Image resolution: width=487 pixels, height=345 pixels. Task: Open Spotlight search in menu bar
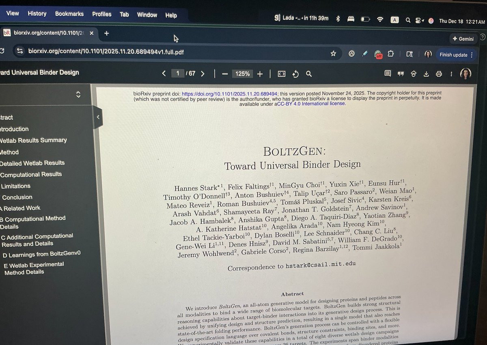pyautogui.click(x=408, y=20)
